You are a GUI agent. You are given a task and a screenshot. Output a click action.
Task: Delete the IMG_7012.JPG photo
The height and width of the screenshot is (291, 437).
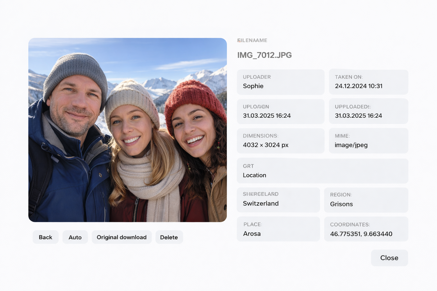[169, 237]
